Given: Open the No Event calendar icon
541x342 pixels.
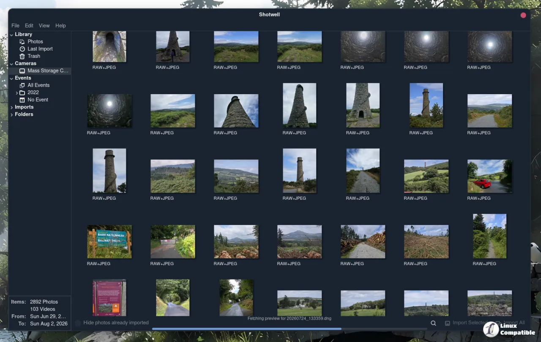Looking at the screenshot, I should [x=22, y=100].
